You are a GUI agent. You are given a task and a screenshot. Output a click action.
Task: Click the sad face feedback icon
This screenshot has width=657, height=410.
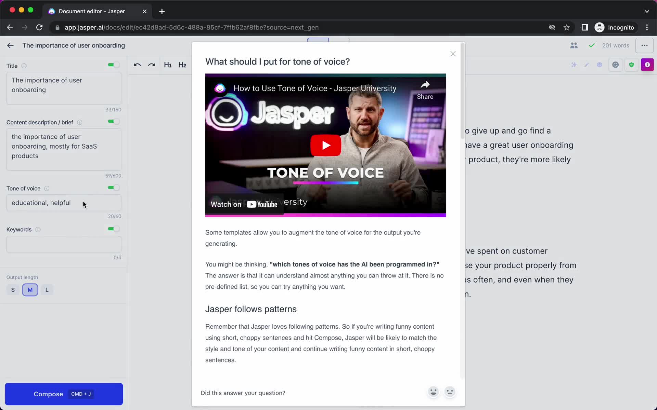pos(450,392)
